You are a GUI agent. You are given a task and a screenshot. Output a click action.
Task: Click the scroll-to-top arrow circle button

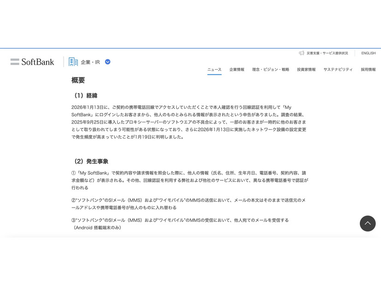click(368, 223)
